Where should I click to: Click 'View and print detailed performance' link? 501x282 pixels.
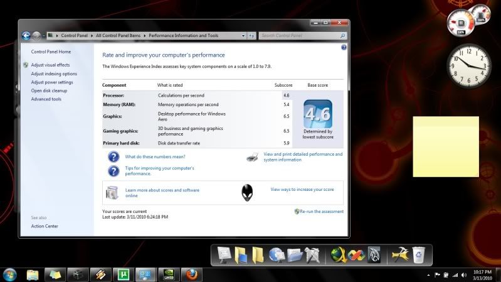pyautogui.click(x=303, y=157)
